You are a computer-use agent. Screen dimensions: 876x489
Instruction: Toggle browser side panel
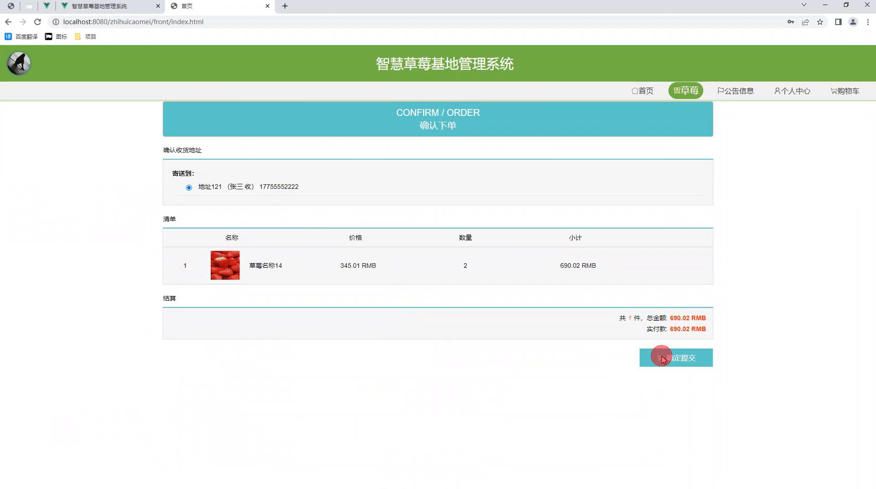838,22
